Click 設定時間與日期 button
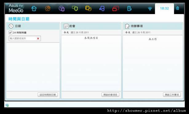This screenshot has height=114, width=189. [48, 95]
